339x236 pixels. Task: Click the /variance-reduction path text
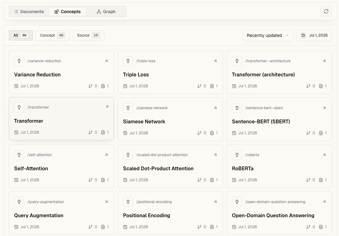click(x=44, y=61)
